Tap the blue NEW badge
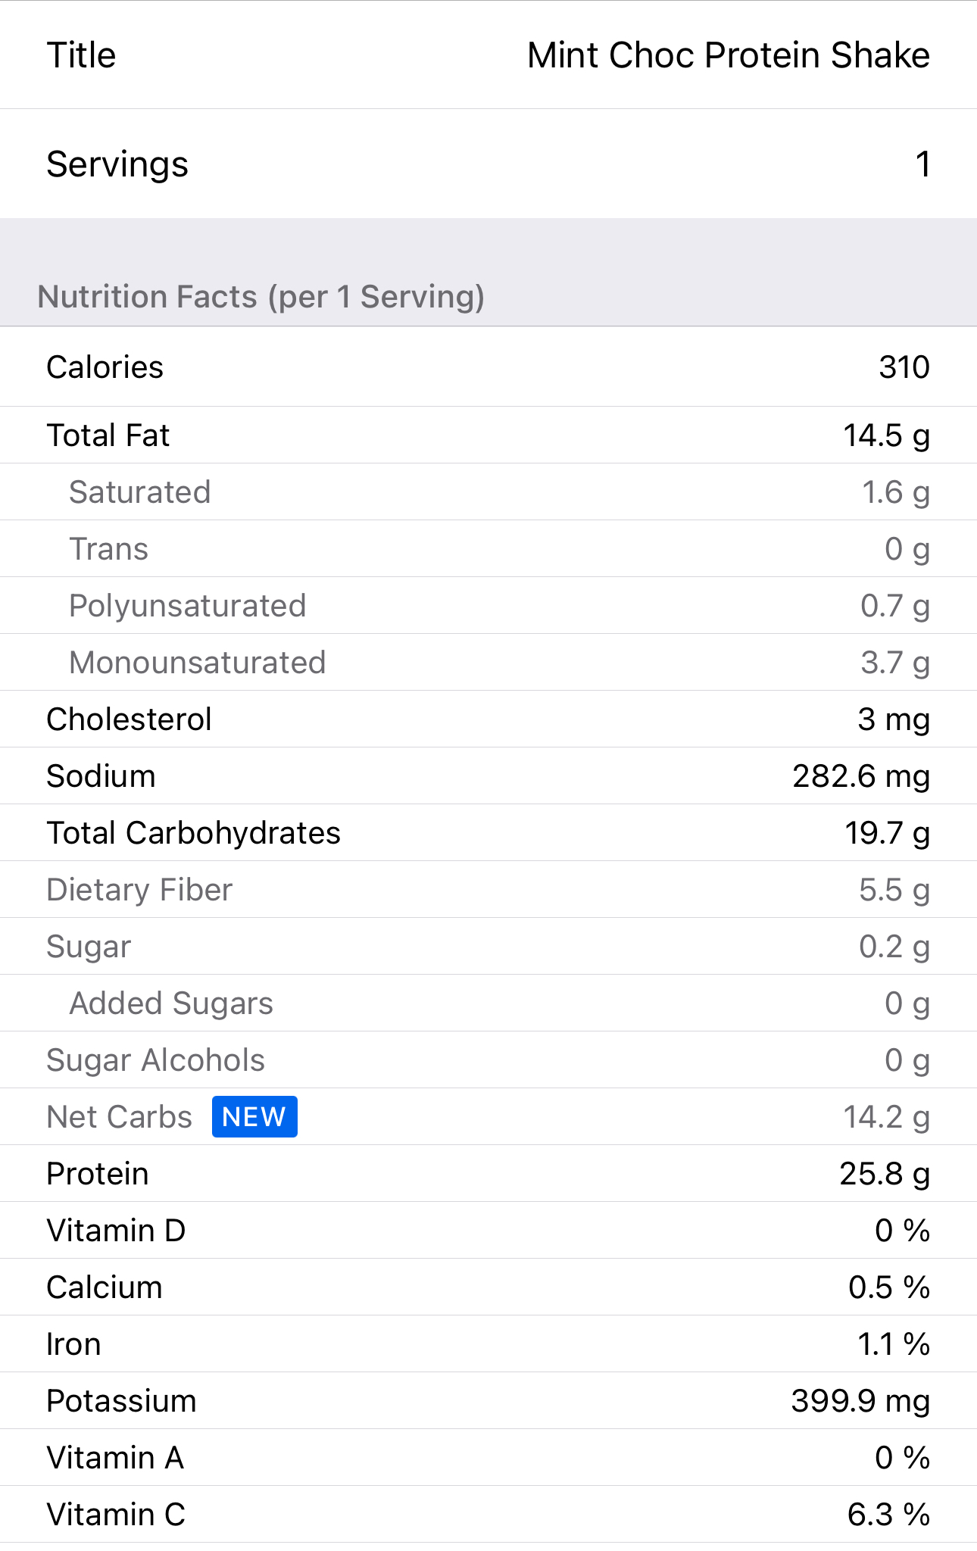 coord(254,1116)
